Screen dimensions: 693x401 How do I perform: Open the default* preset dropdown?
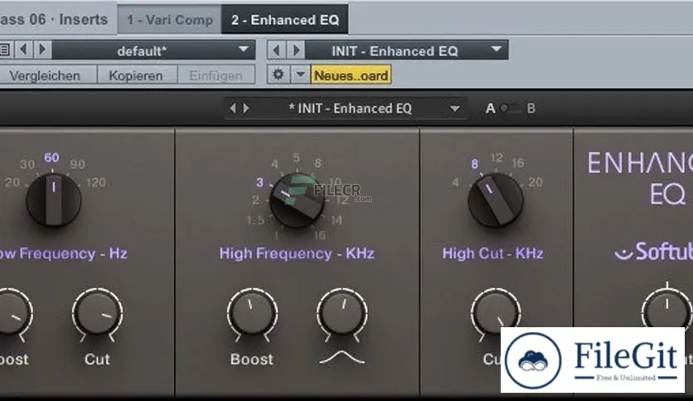tap(153, 51)
